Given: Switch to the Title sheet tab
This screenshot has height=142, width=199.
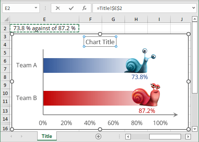Looking at the screenshot, I should coord(47,136).
